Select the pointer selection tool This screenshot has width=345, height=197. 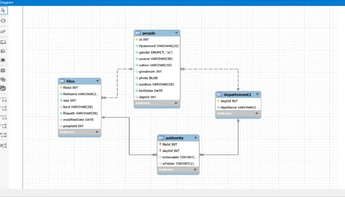click(x=3, y=10)
